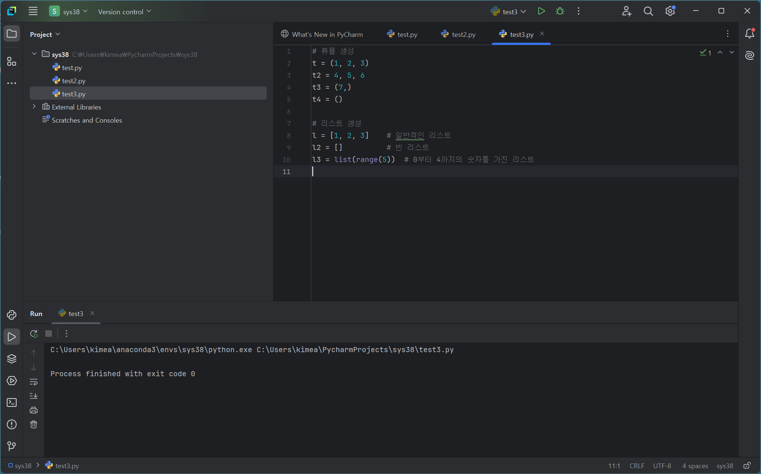The height and width of the screenshot is (474, 761).
Task: Open Python Packages tool window
Action: 12,359
